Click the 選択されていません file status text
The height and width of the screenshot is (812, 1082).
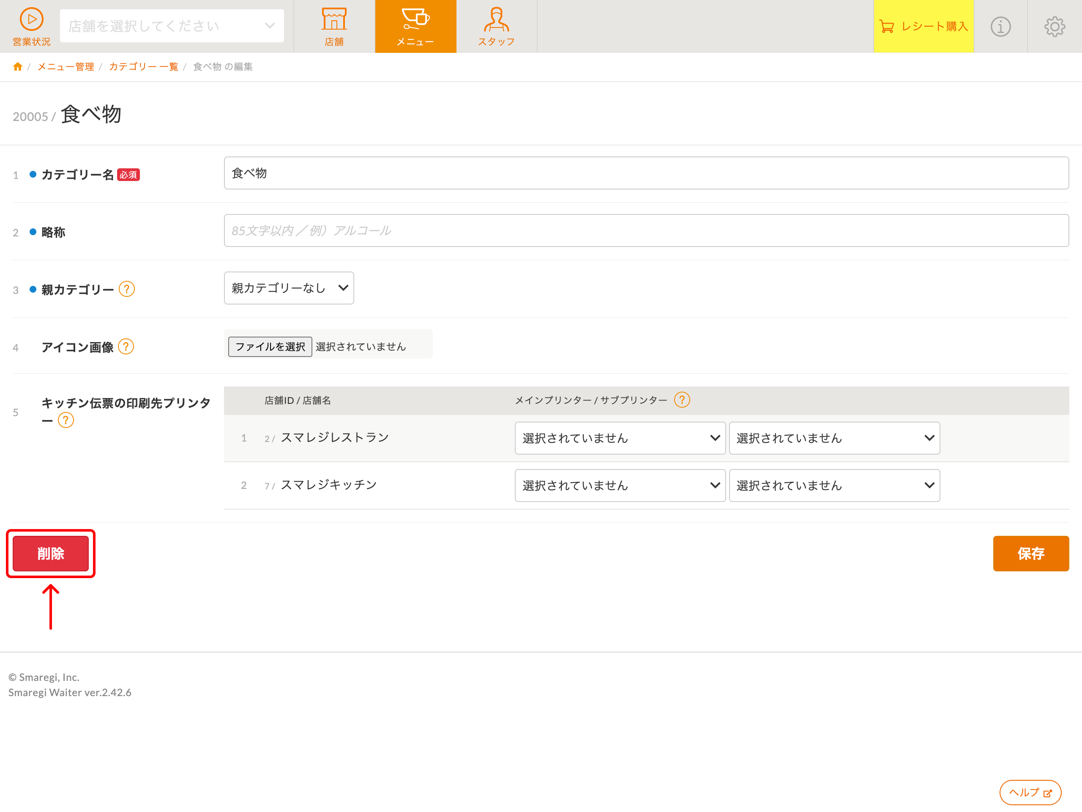[x=361, y=346]
